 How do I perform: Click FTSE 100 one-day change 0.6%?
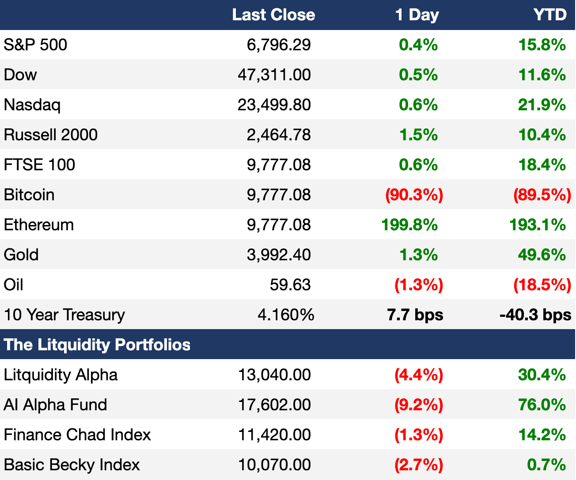(x=418, y=165)
